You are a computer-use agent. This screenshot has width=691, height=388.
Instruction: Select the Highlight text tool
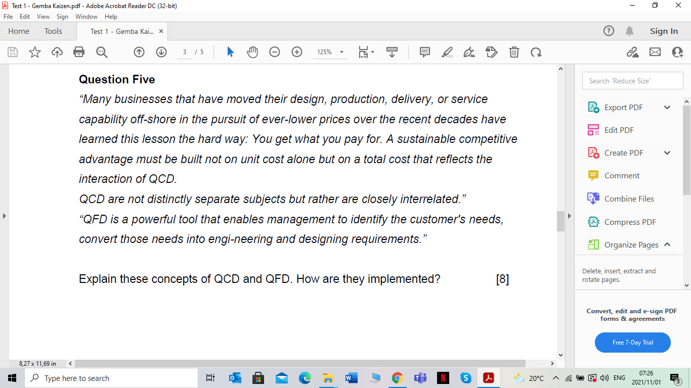[x=447, y=52]
